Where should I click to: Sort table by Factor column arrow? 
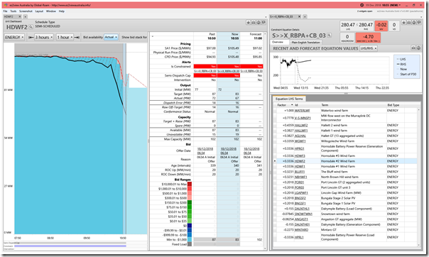pos(292,105)
